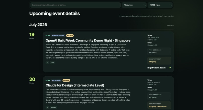Screen dimensions: 203x110
Task: Click the WEEKEND DAYTIME badge
Action: pyautogui.click(x=58, y=35)
